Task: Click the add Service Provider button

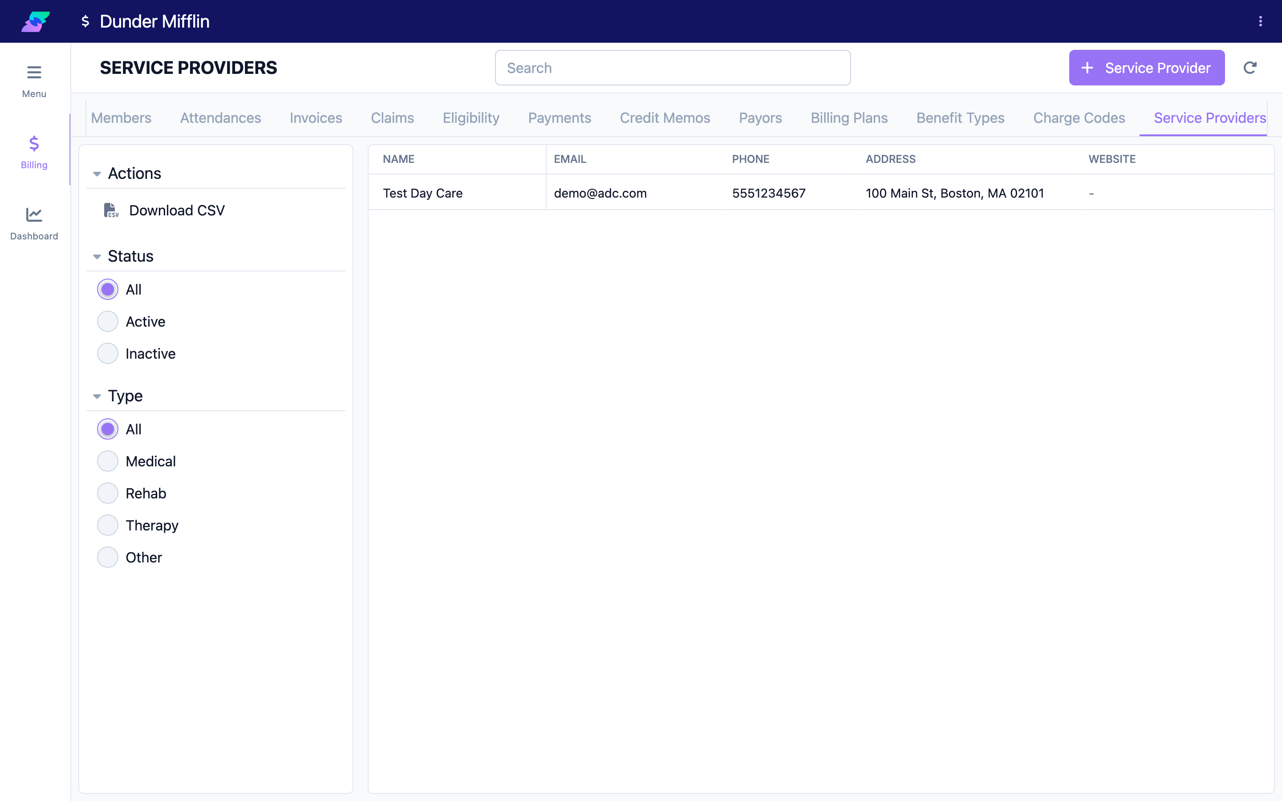Action: point(1146,68)
